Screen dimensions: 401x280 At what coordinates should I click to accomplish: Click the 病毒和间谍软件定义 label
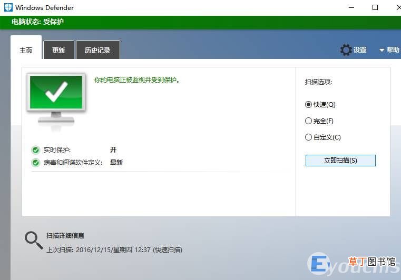click(73, 163)
